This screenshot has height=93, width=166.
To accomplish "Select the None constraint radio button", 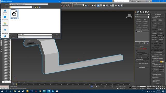I will (153, 19).
